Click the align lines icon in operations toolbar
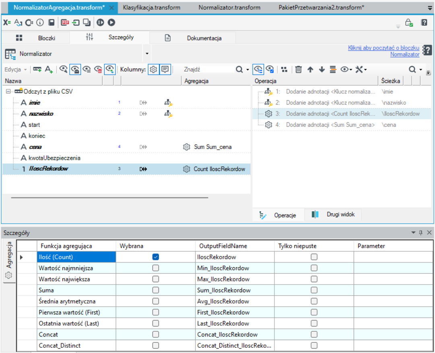Screen dimensions: 435x353 (333, 69)
